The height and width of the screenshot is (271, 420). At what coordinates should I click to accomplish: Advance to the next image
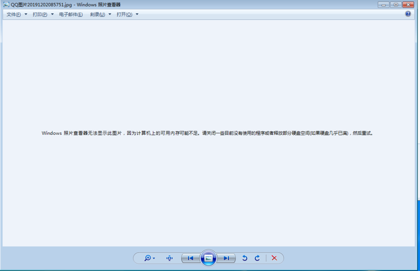pos(227,258)
